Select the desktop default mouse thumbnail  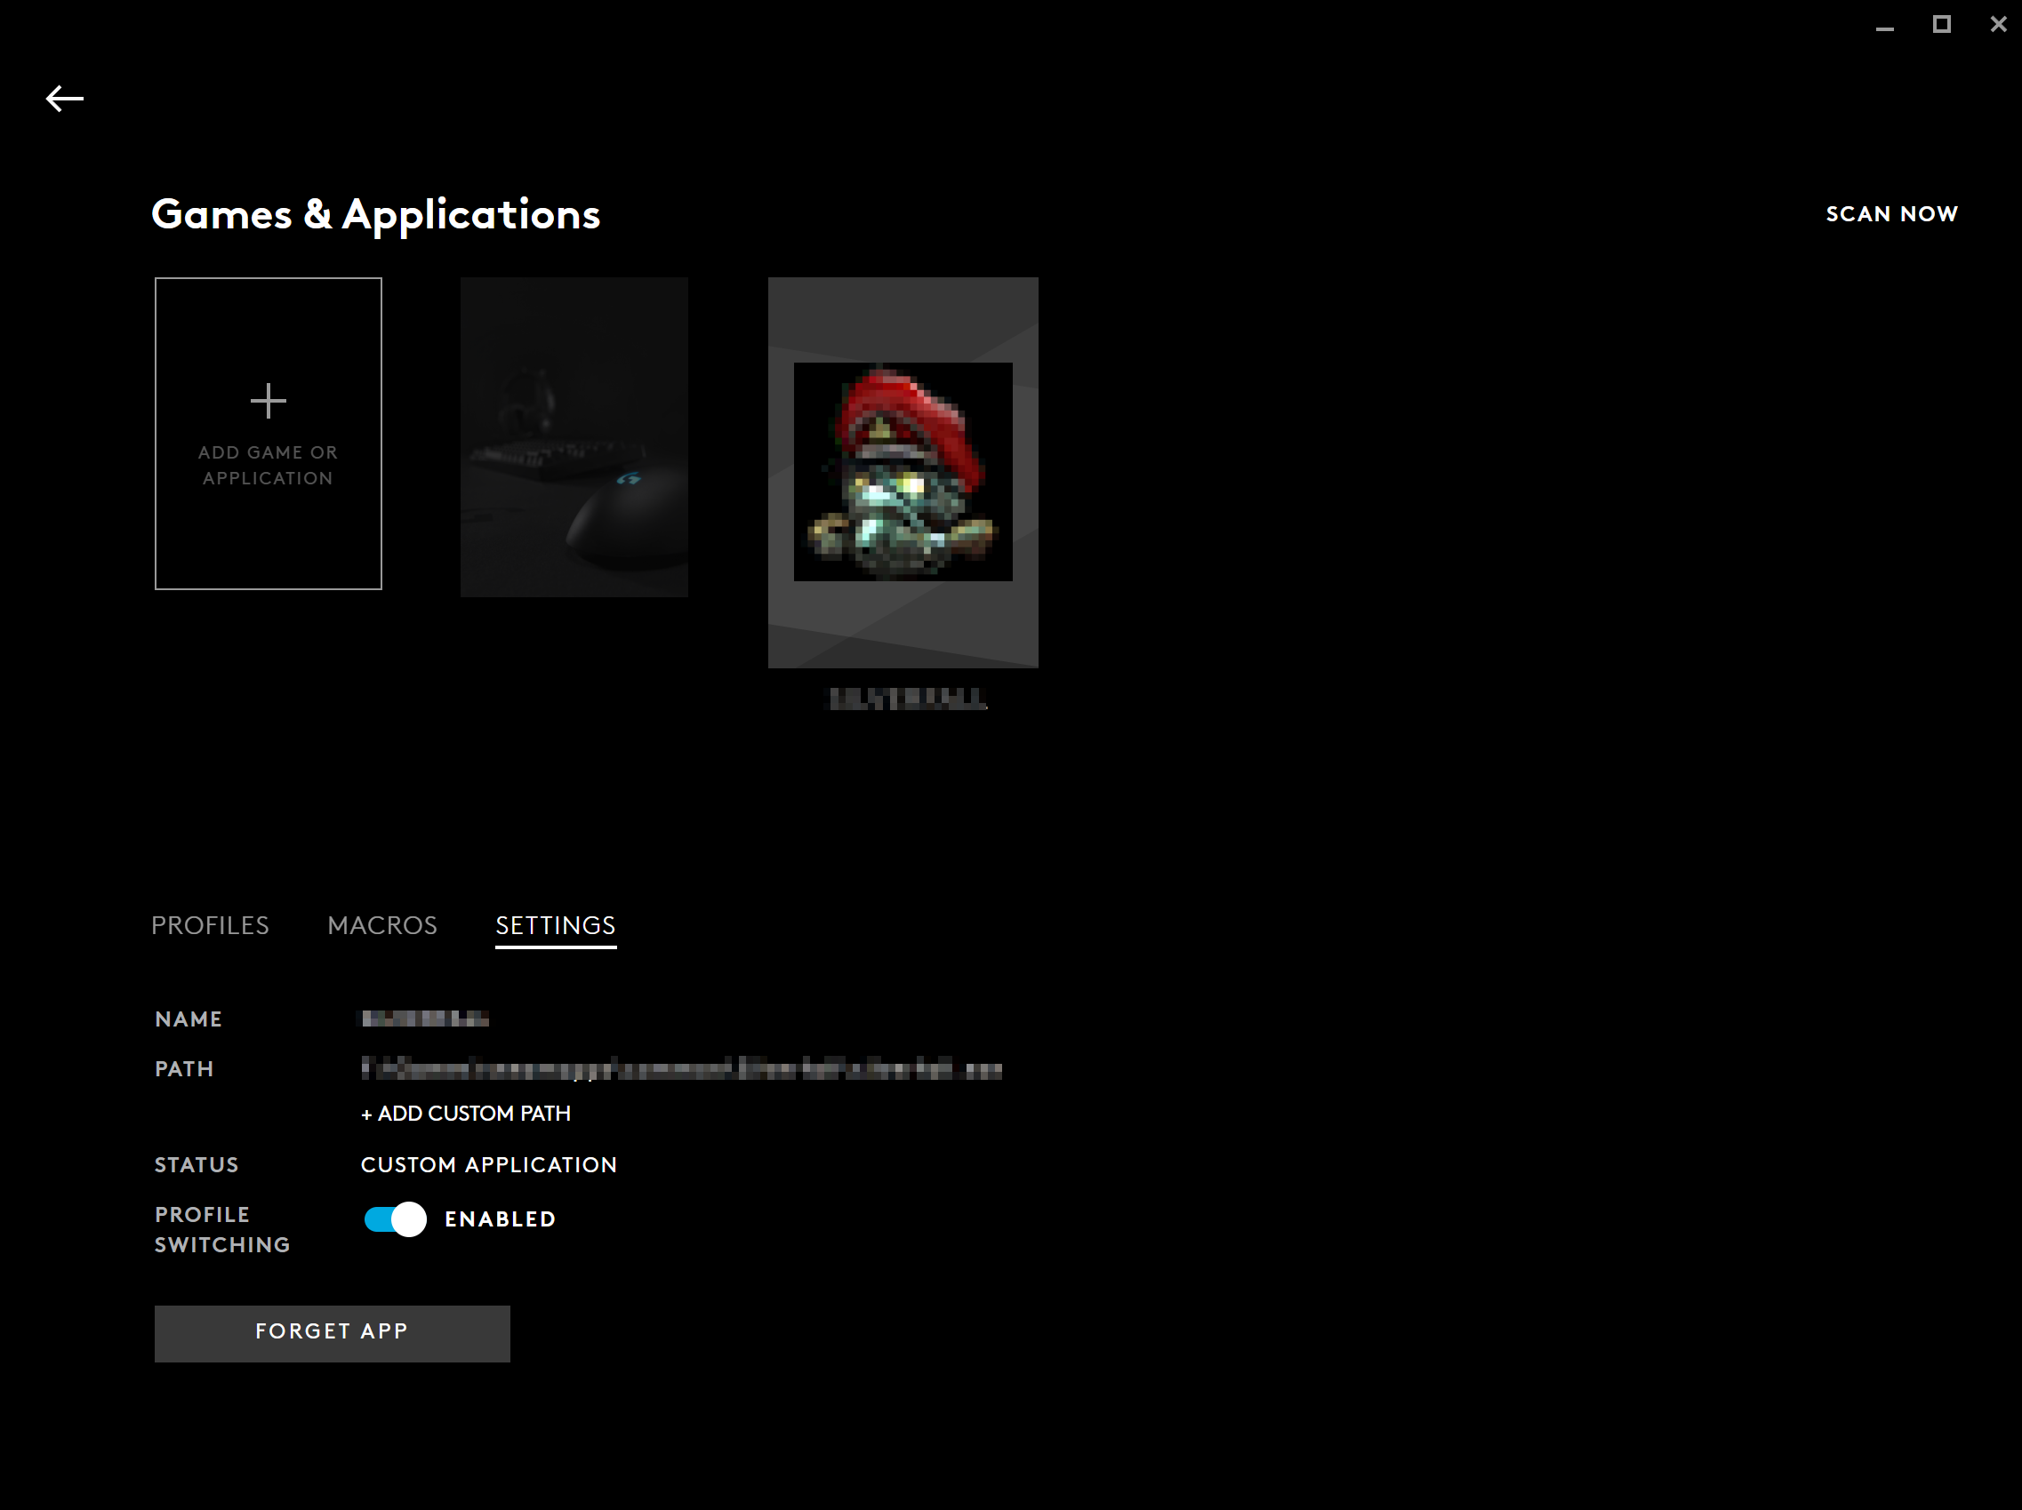coord(574,436)
